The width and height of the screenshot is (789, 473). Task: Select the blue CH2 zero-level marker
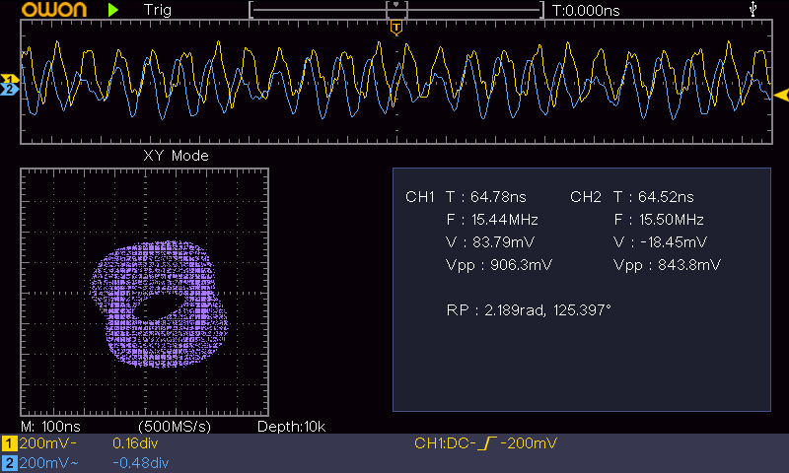[x=10, y=90]
